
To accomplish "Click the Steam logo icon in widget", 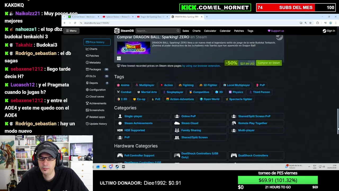I will (x=279, y=37).
